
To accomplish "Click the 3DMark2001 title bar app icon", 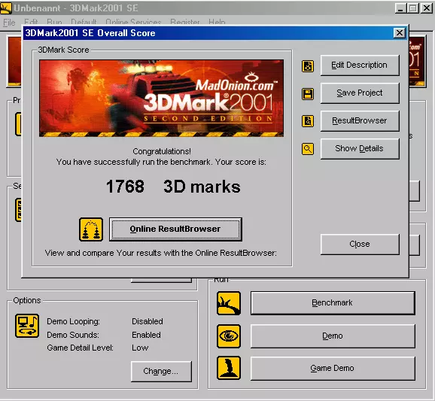I will (6, 8).
